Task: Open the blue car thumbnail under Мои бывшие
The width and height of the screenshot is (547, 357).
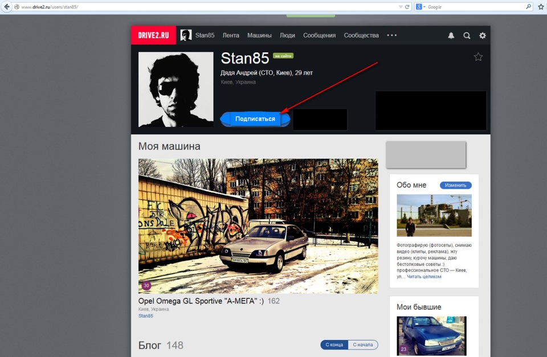Action: (431, 336)
